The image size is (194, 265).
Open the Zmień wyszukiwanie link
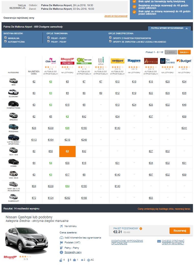click(116, 16)
